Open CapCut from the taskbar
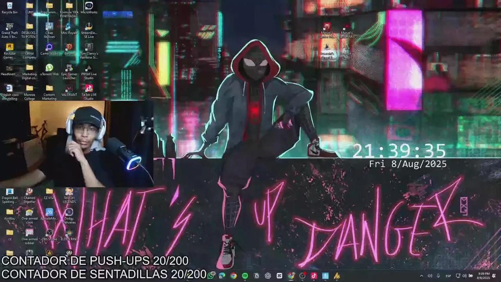This screenshot has height=282, width=501. click(x=279, y=276)
